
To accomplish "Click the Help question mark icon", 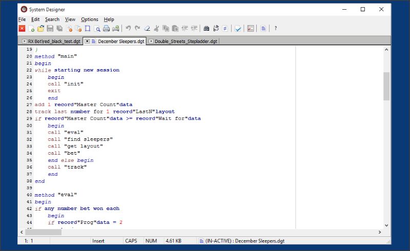I will click(276, 29).
